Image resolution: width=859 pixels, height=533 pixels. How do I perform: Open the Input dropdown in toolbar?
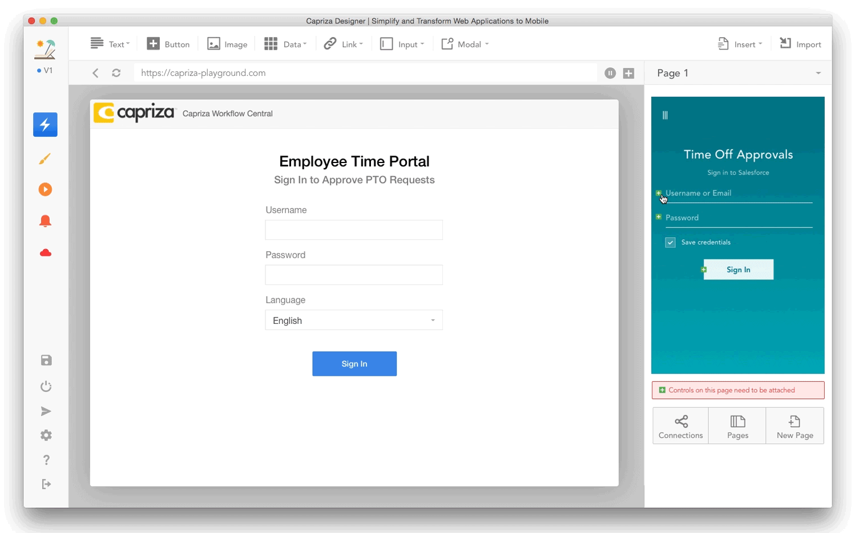point(402,44)
